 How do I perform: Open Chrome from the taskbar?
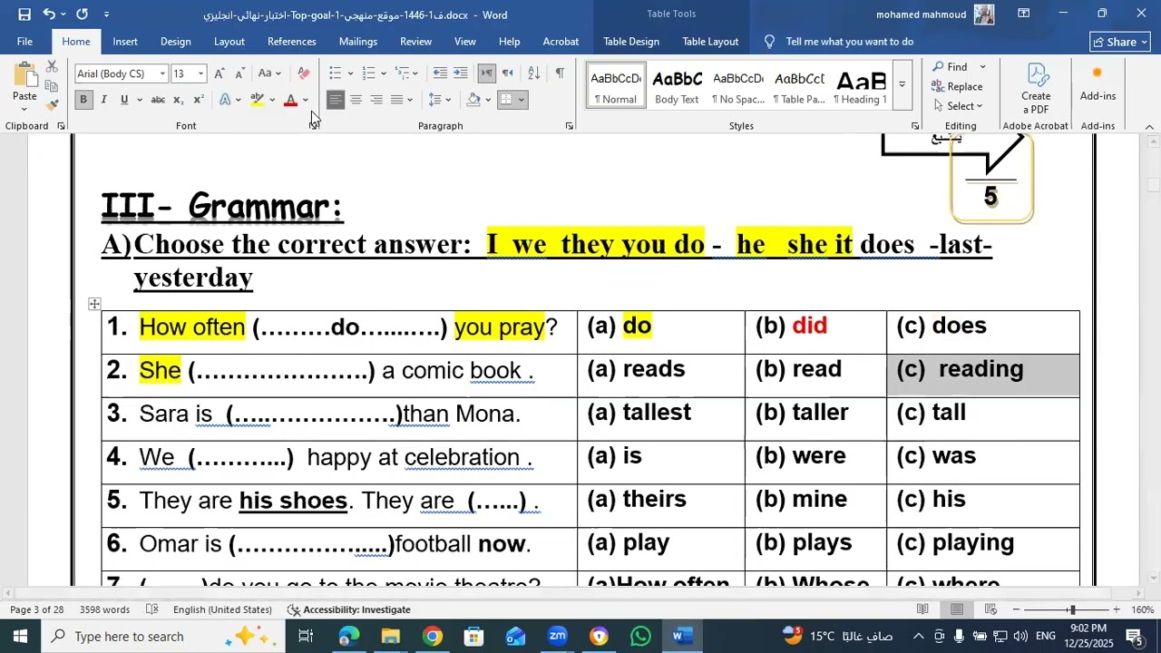(x=433, y=637)
